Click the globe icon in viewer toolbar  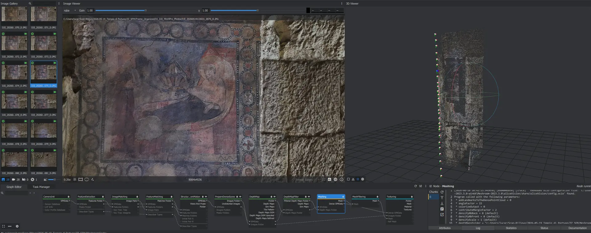pos(336,180)
